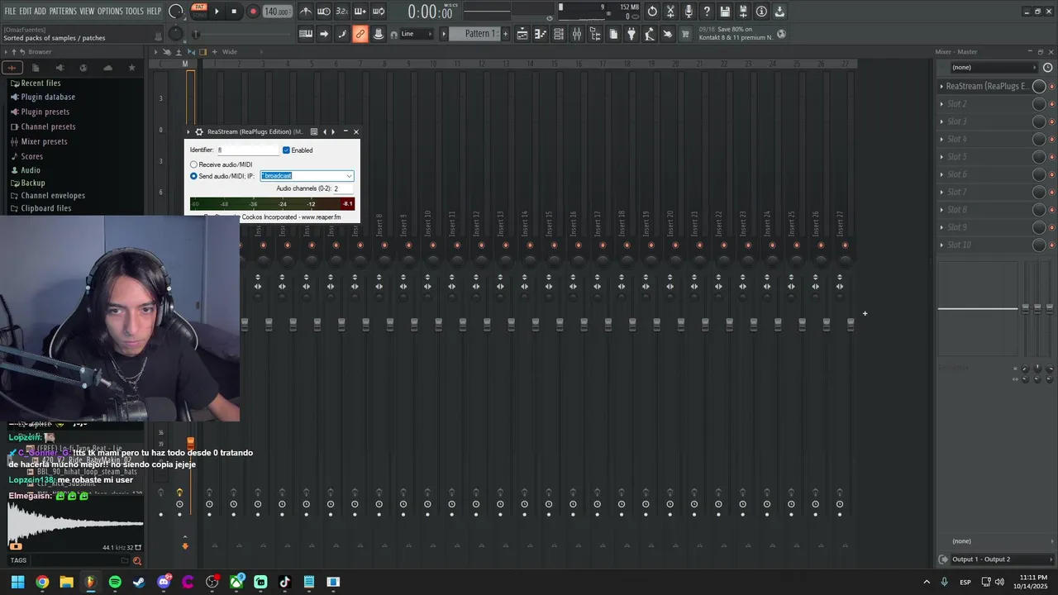This screenshot has width=1058, height=595.
Task: Open the FILE menu
Action: click(10, 11)
